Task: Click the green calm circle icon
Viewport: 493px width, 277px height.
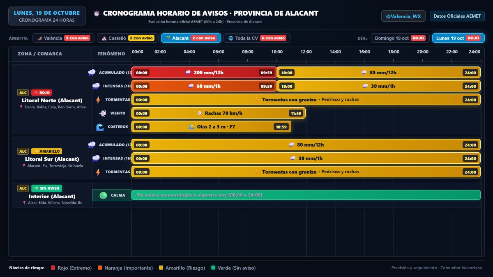Action: (103, 195)
